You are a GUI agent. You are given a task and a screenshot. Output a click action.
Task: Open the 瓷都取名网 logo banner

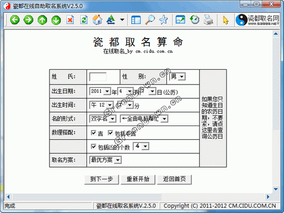(258, 20)
